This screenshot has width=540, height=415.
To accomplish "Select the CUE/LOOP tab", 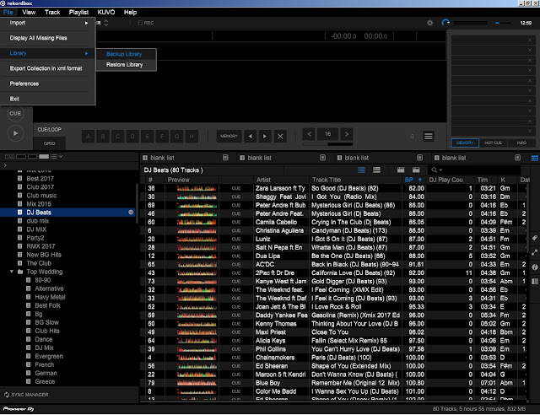I will click(x=49, y=130).
